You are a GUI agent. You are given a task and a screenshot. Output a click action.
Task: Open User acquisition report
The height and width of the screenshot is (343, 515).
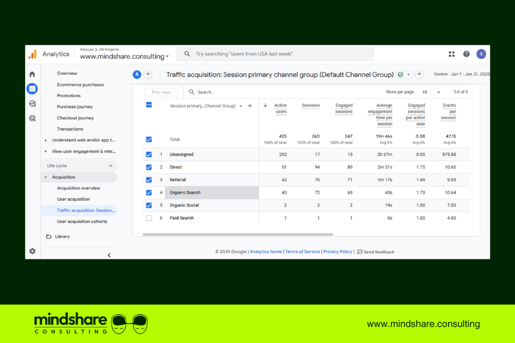point(73,200)
